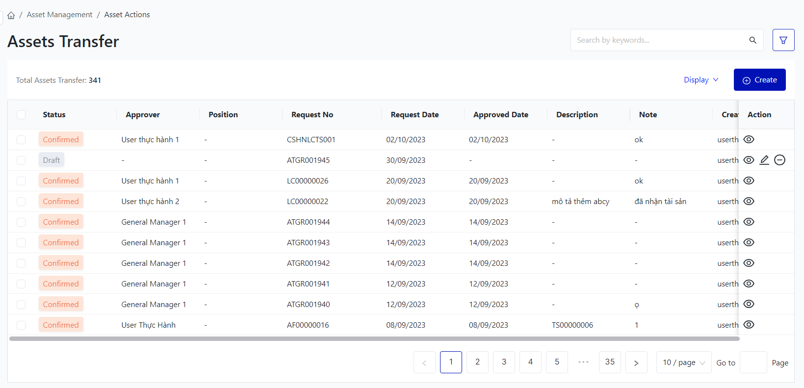This screenshot has width=804, height=388.
Task: Remove draft request ATGR001945 with minus icon
Action: tap(779, 160)
